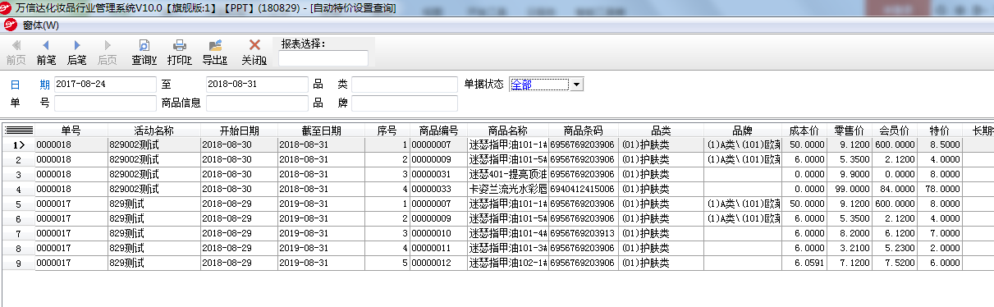This screenshot has width=994, height=307.
Task: Click the 前页 first-page arrow icon
Action: (x=16, y=45)
